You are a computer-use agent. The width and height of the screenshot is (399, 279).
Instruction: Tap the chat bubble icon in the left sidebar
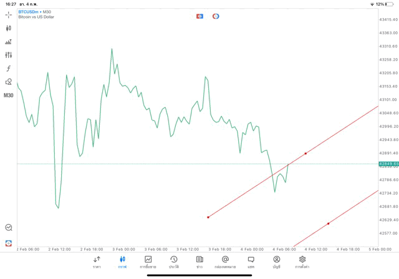[8, 228]
